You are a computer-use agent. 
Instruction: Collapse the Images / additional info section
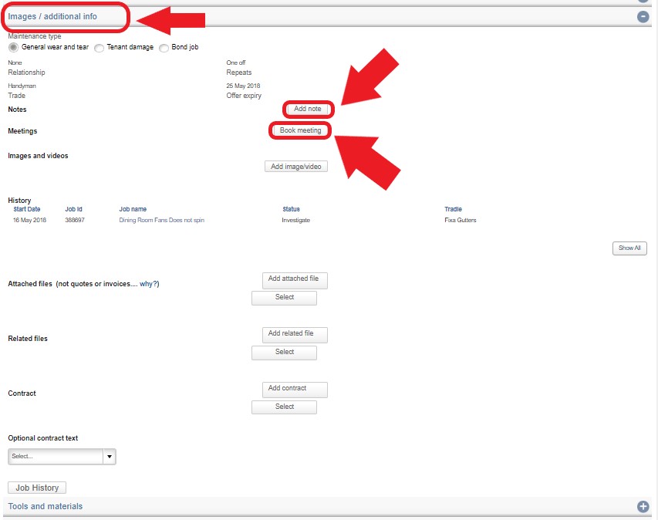(x=643, y=17)
